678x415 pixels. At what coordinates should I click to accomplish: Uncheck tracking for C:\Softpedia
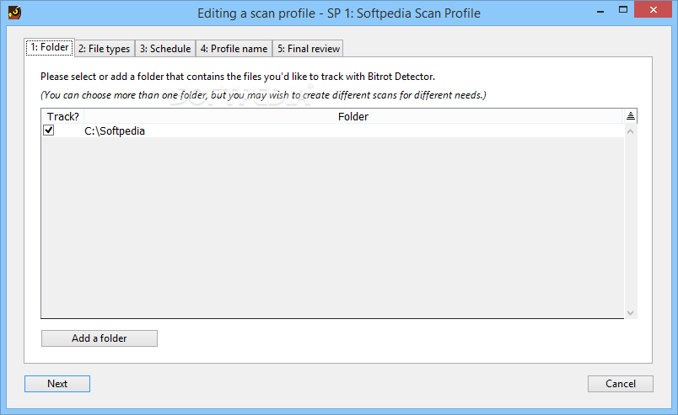pos(48,130)
